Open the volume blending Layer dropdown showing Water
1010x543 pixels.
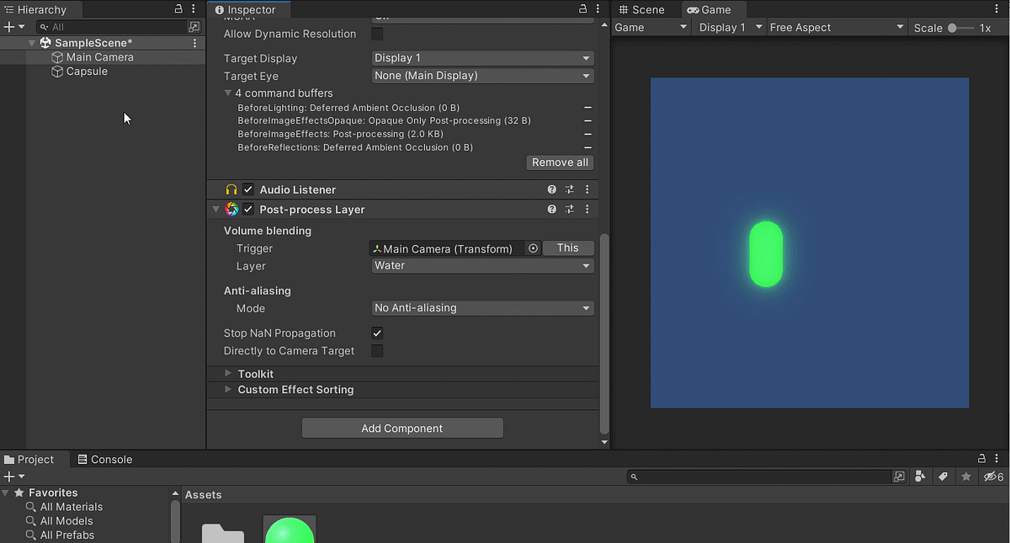482,266
